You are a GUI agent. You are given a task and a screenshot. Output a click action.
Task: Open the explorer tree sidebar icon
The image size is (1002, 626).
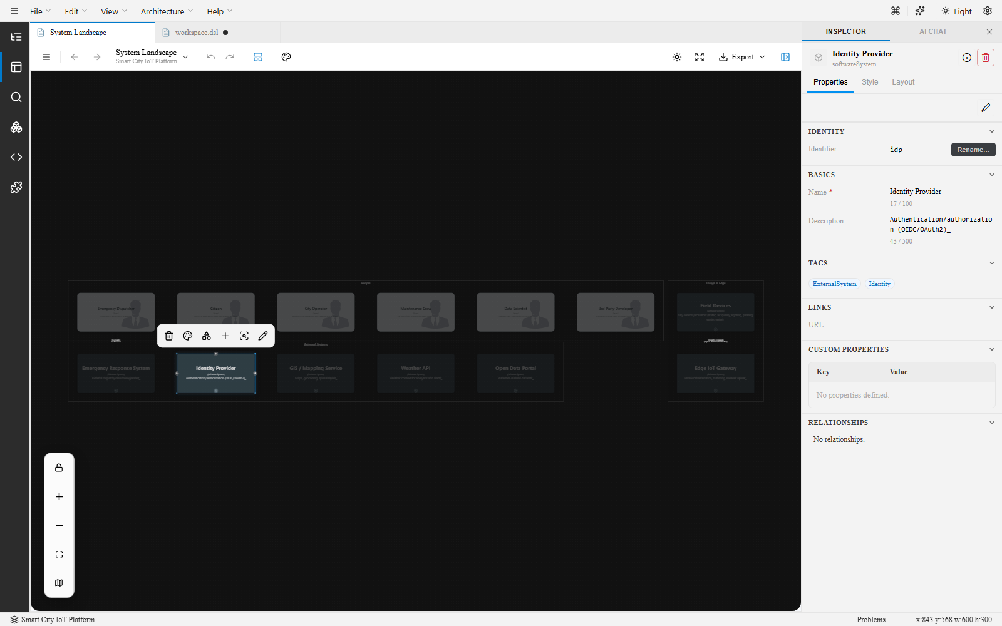16,37
